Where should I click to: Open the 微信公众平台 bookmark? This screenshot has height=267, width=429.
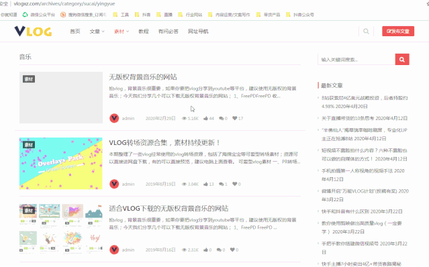(x=39, y=15)
